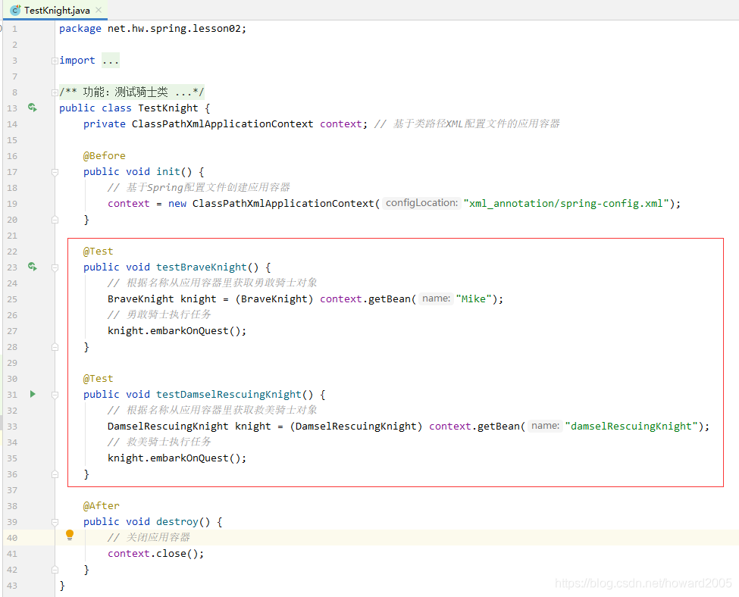Collapse testDamselRescuingKnight method at line 31
Image resolution: width=739 pixels, height=597 pixels.
click(55, 395)
